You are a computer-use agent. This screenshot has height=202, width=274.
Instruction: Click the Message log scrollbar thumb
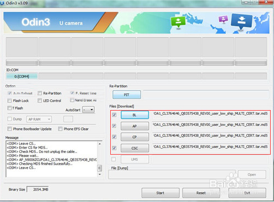[x=99, y=168]
